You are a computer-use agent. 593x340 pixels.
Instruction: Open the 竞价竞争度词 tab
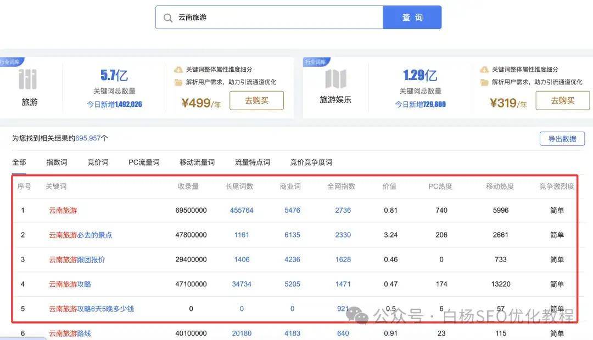311,162
